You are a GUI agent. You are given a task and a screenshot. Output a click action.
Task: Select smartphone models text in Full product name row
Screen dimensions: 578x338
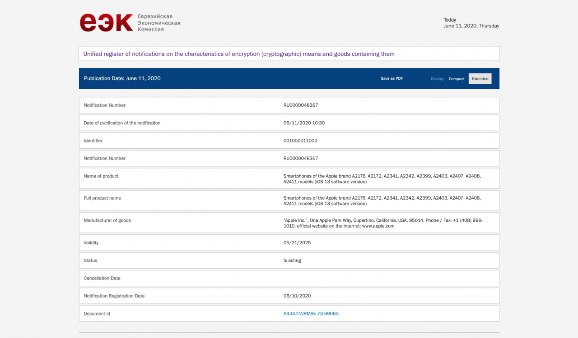coord(382,201)
